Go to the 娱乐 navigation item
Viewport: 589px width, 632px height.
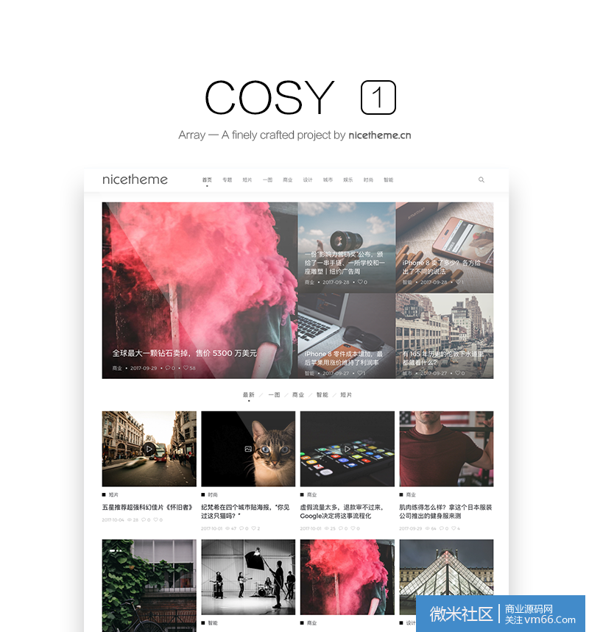coord(348,180)
